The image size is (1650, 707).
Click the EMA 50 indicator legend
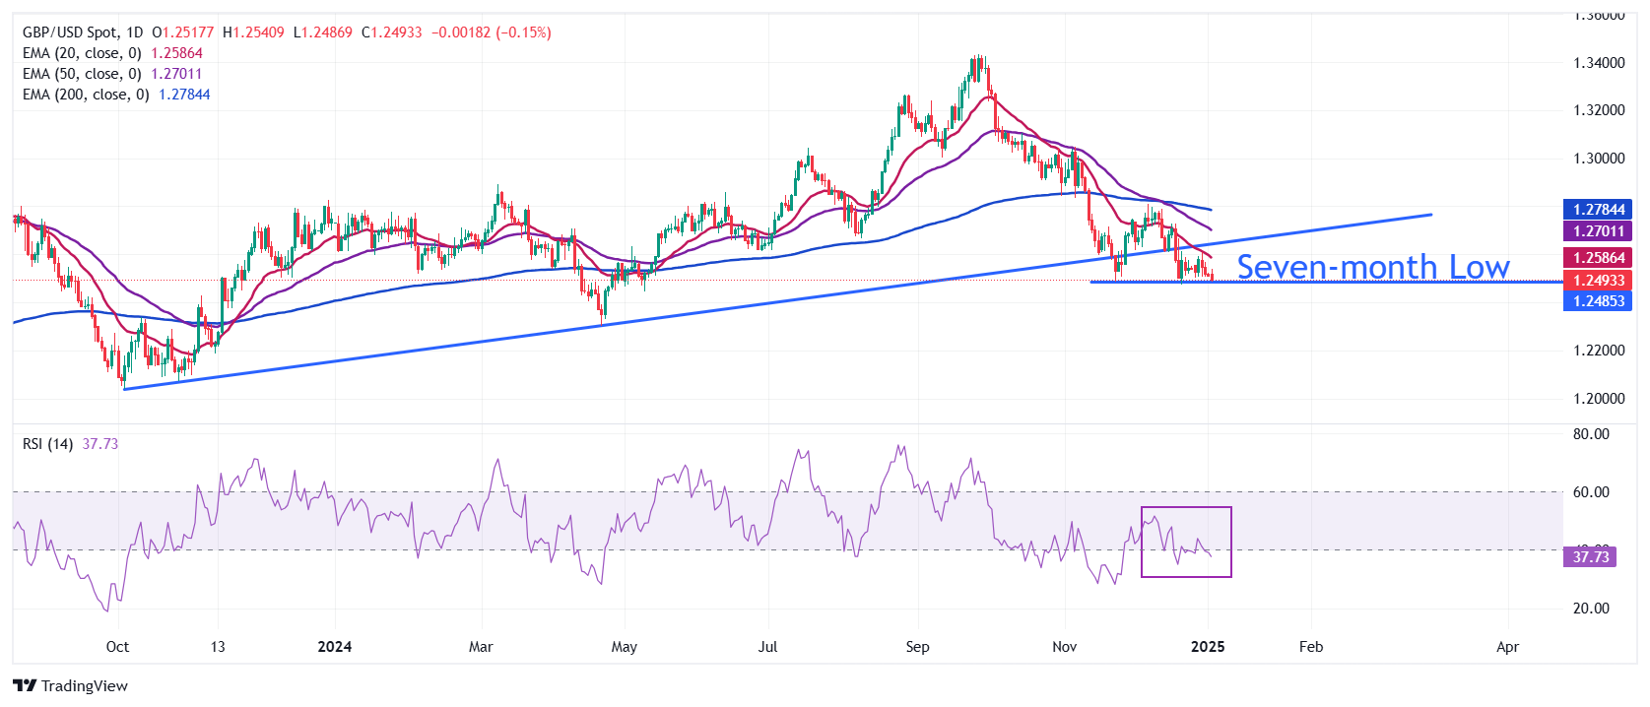point(82,74)
